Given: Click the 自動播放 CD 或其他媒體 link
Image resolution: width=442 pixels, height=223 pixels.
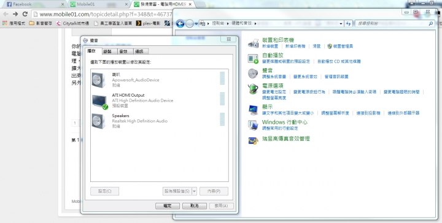Looking at the screenshot, I should click(x=339, y=61).
